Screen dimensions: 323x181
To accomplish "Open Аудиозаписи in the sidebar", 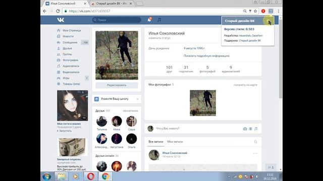I will click(x=71, y=66).
